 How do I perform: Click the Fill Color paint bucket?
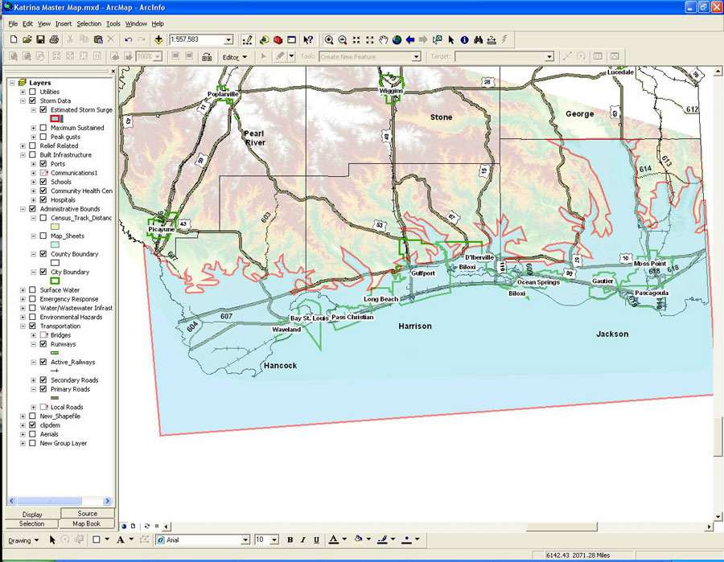point(358,539)
